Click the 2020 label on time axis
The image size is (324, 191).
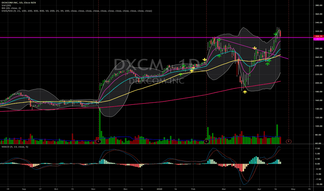[x=159, y=189]
